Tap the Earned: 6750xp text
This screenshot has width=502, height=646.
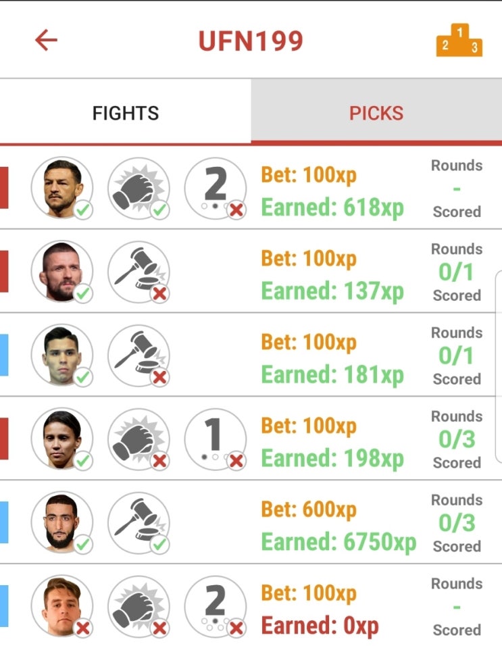(338, 541)
